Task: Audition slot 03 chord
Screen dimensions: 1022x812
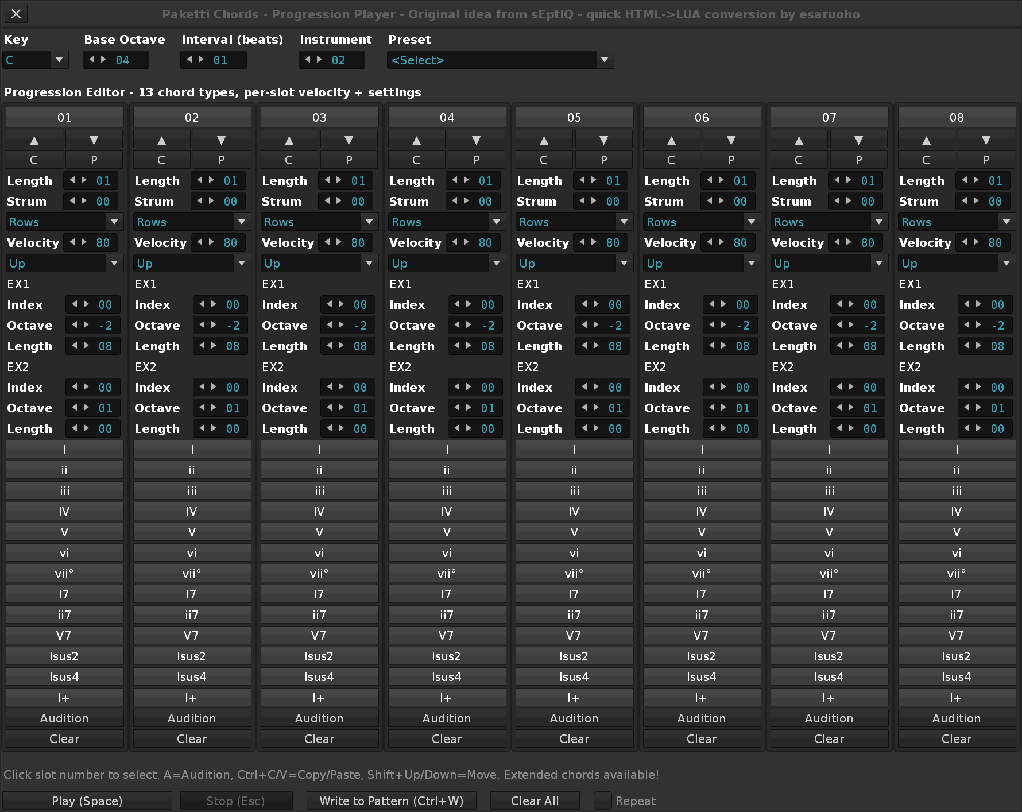Action: [x=319, y=718]
